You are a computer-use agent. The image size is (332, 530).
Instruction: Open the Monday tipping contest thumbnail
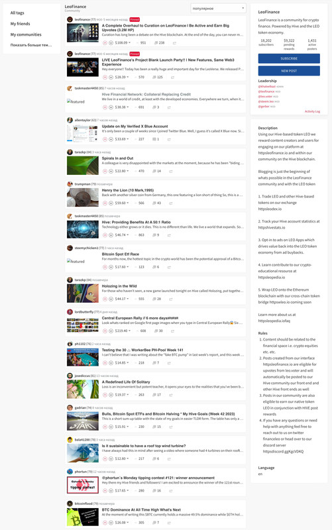coord(83,485)
